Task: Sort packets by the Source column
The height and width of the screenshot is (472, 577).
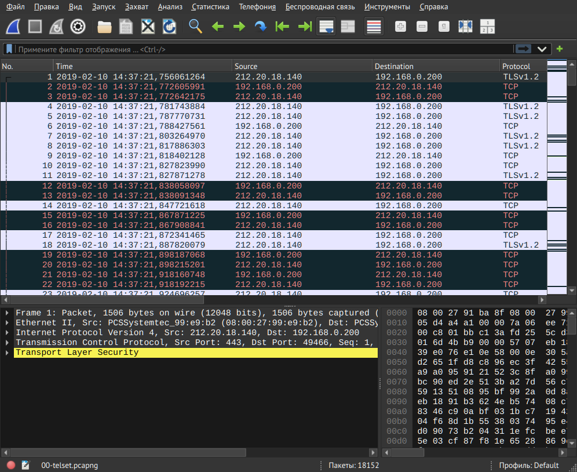Action: point(302,66)
